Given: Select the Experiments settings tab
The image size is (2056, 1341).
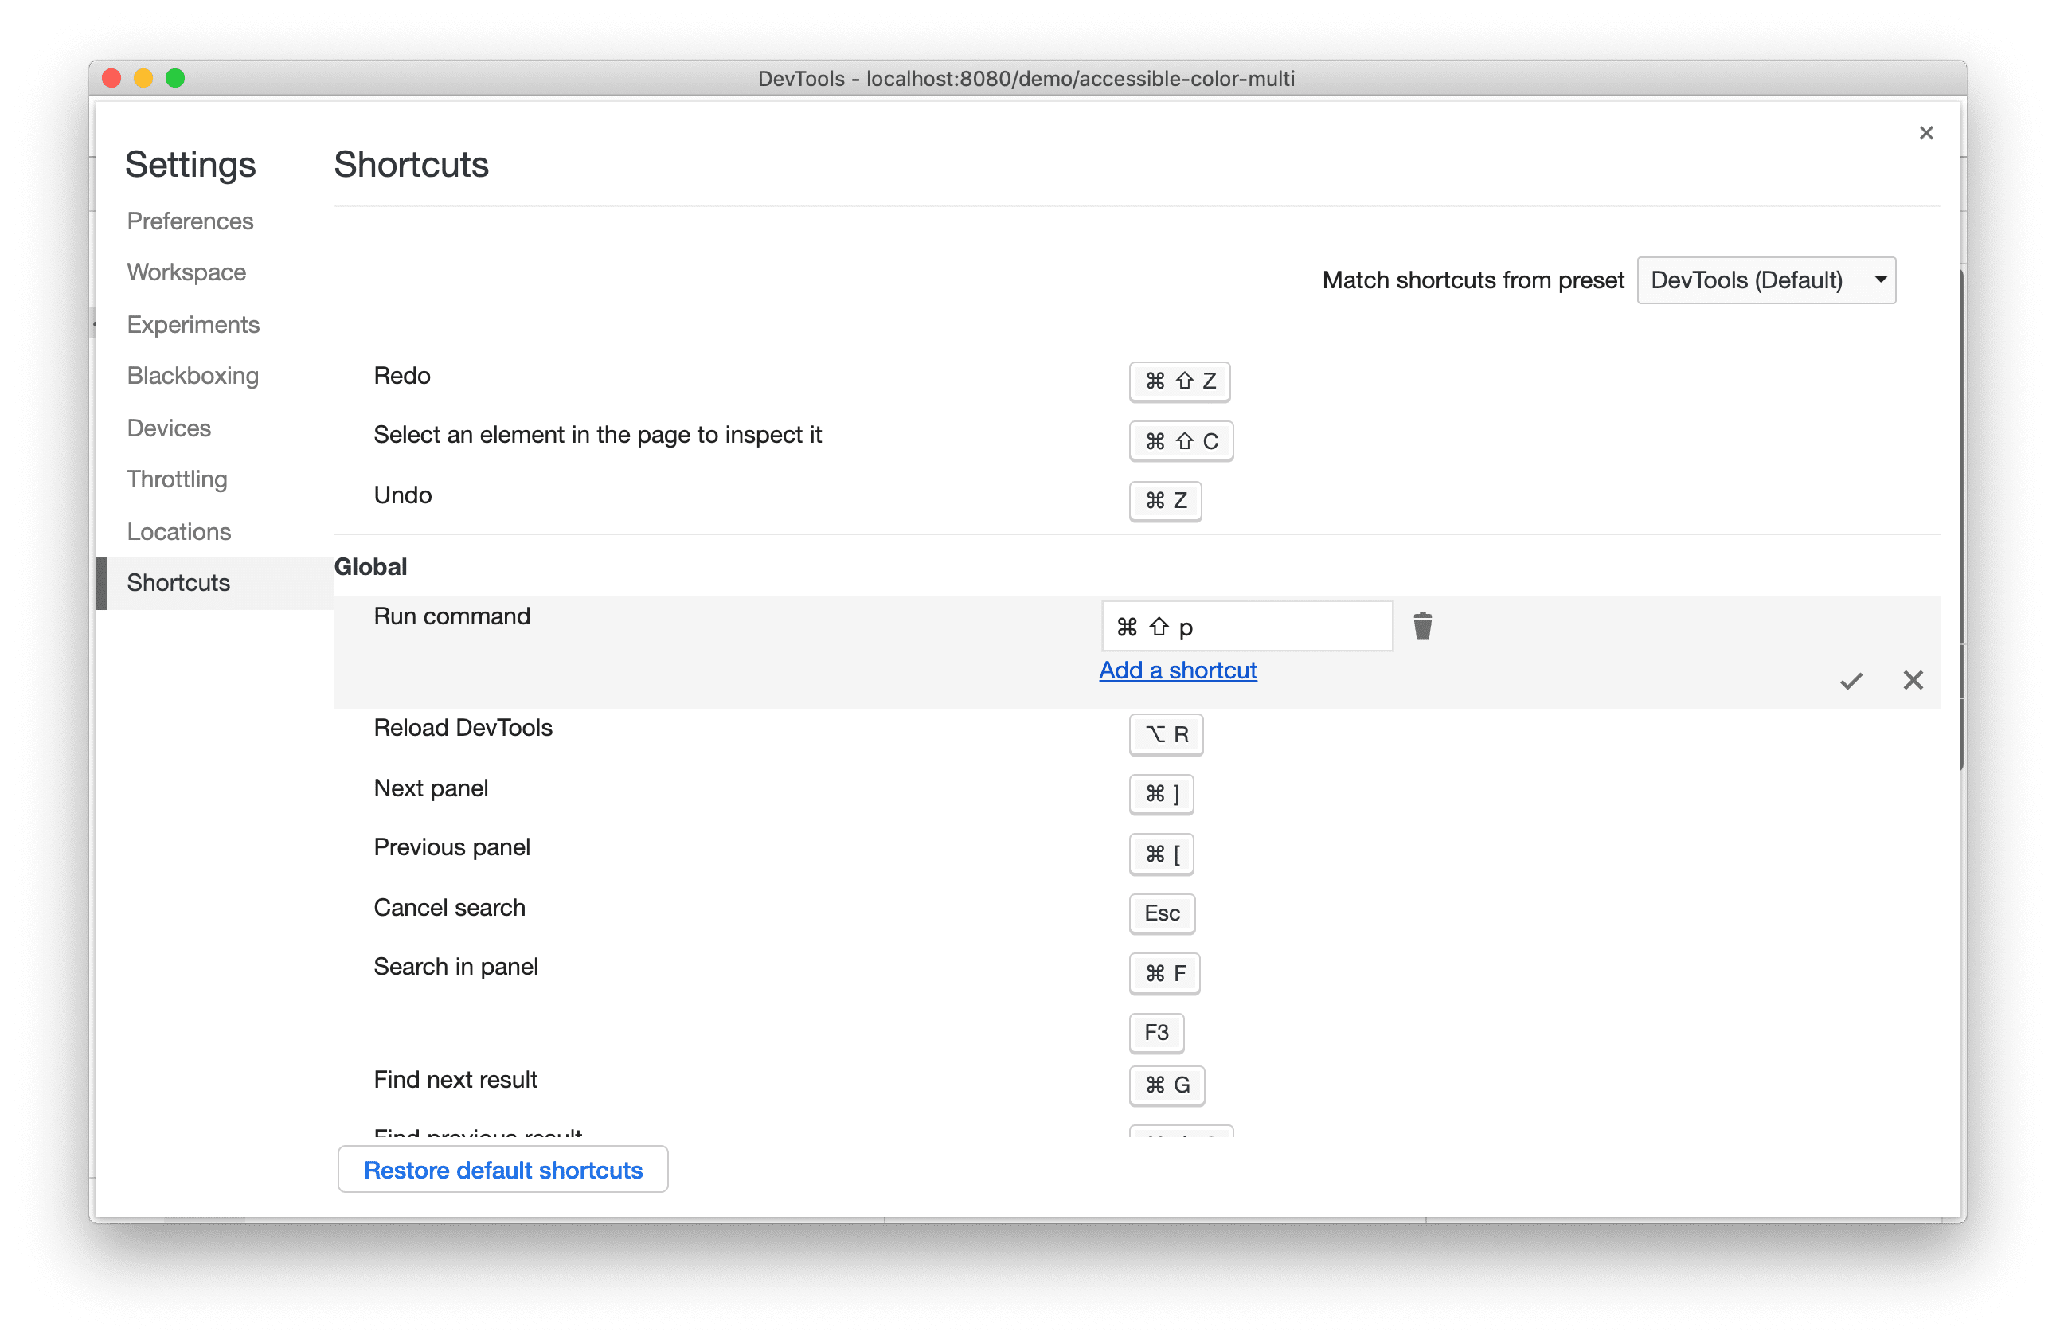Looking at the screenshot, I should pyautogui.click(x=193, y=323).
